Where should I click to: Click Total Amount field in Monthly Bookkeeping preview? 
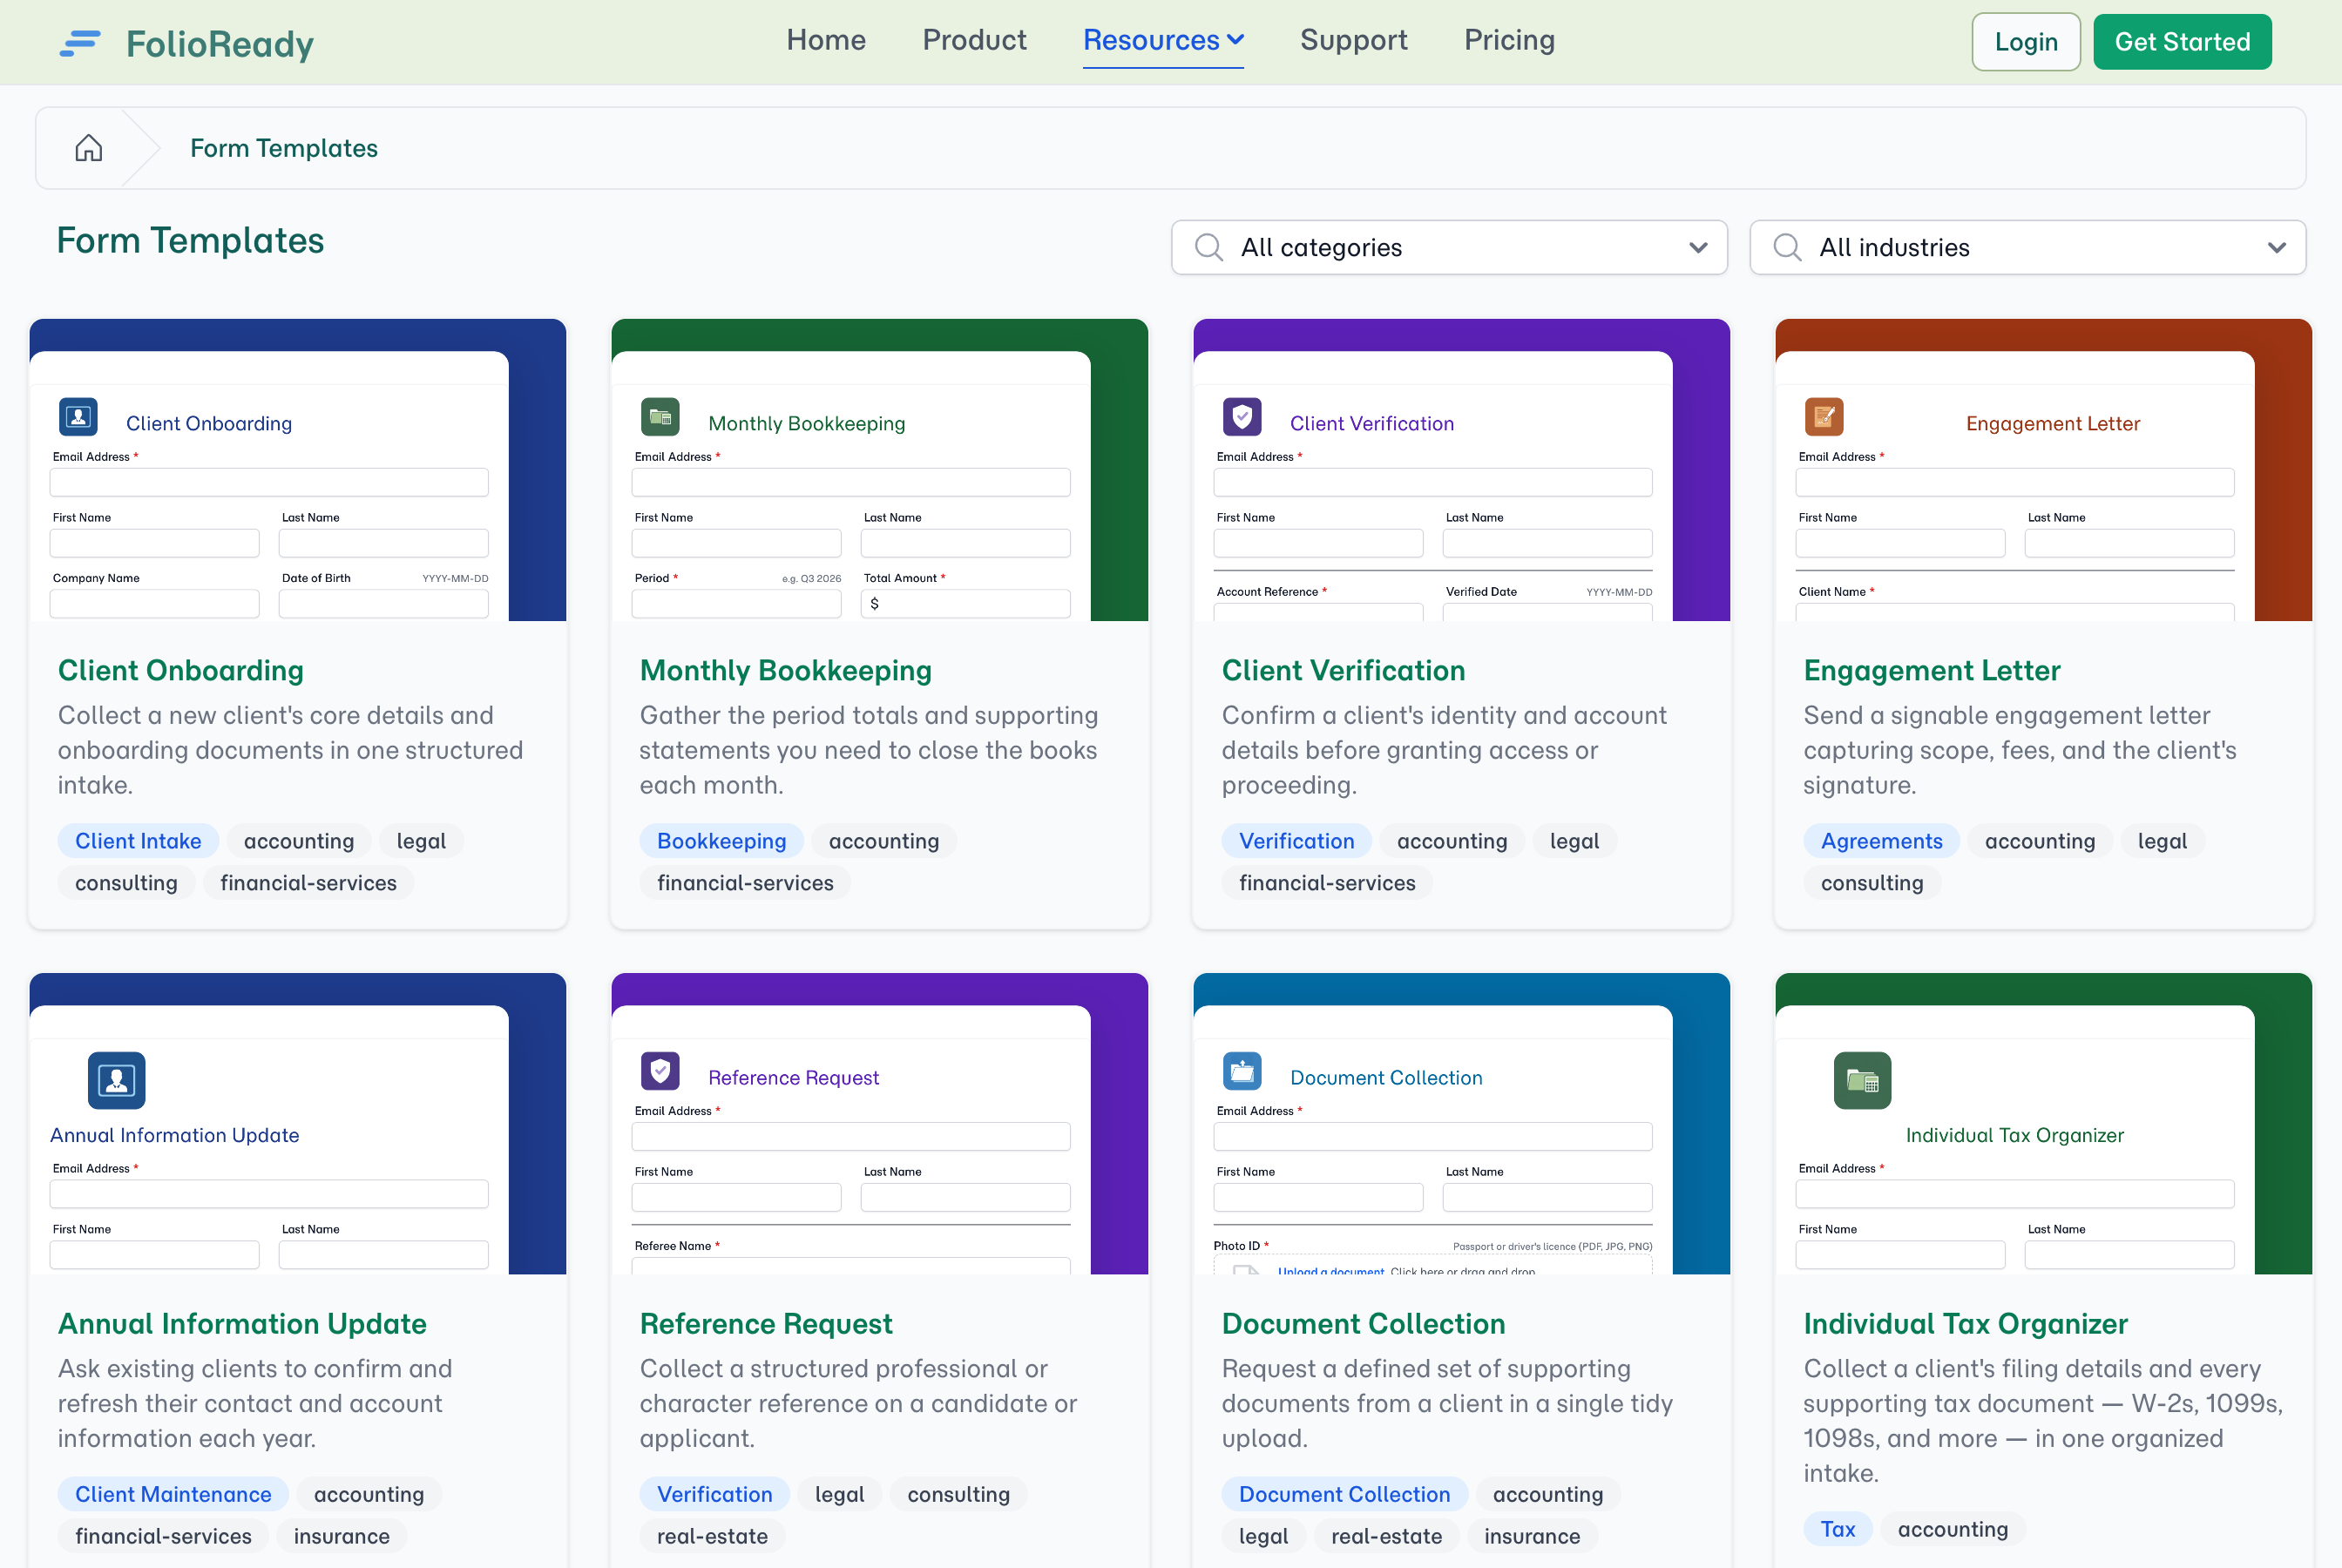point(966,603)
